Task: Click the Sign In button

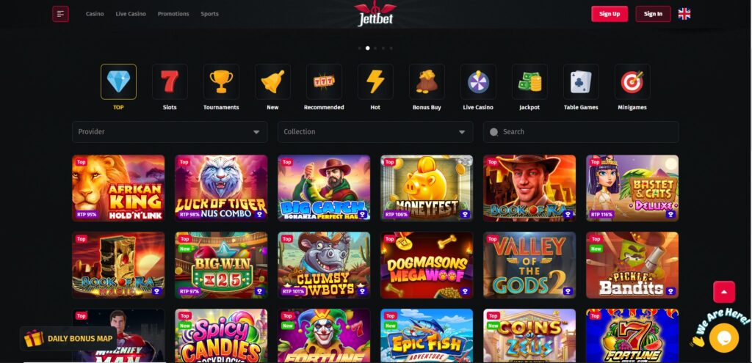Action: pyautogui.click(x=653, y=14)
